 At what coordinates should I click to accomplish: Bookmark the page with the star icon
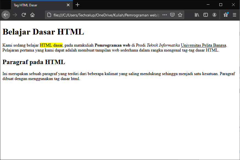point(180,15)
